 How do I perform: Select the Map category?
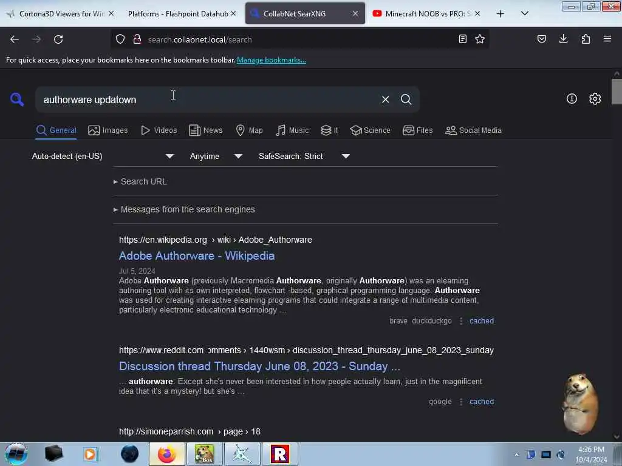coord(249,130)
